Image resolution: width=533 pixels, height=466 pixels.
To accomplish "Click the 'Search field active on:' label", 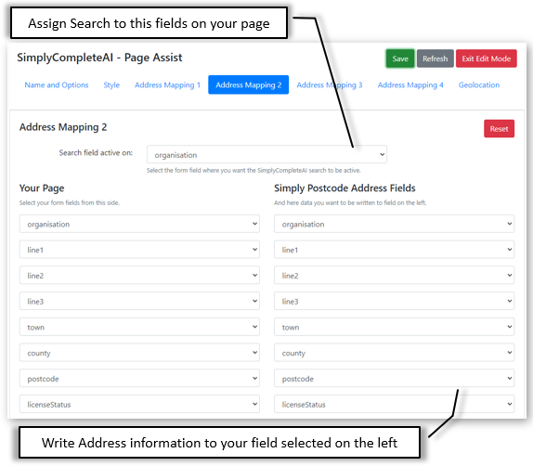I will pyautogui.click(x=96, y=153).
